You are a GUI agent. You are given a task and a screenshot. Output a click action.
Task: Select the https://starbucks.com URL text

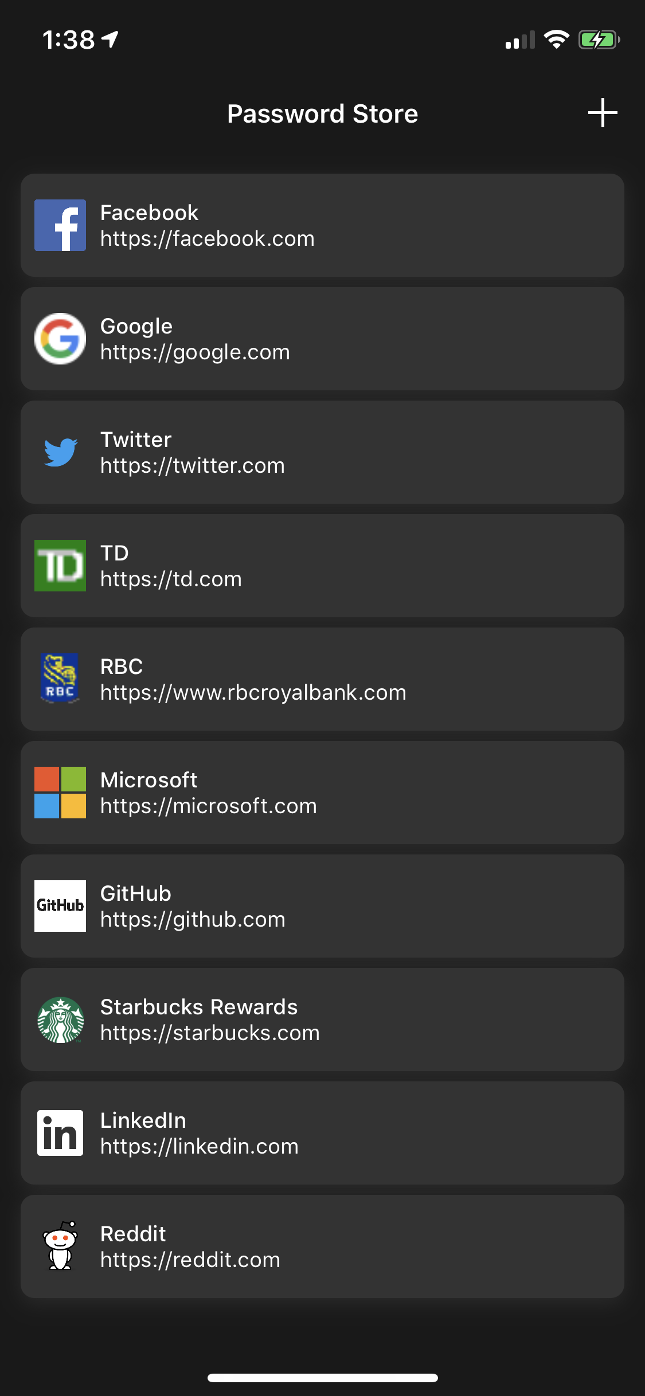click(x=210, y=1033)
